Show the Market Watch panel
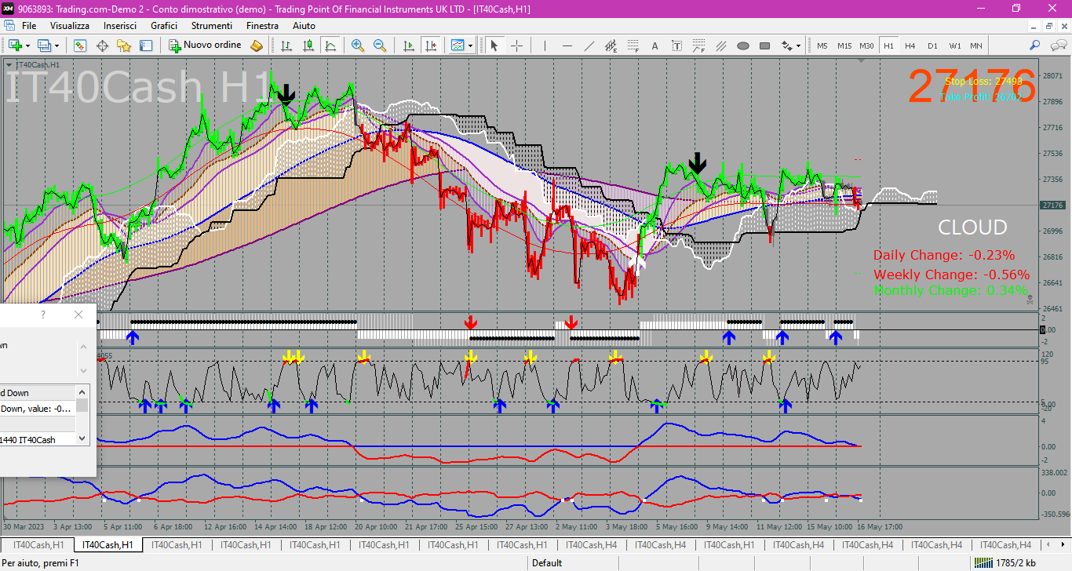 click(x=79, y=45)
